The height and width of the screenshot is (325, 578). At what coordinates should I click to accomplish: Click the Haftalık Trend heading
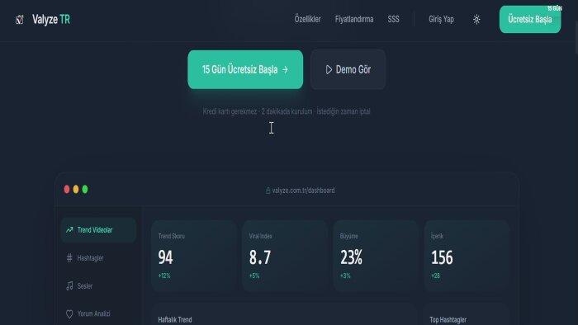click(x=175, y=319)
